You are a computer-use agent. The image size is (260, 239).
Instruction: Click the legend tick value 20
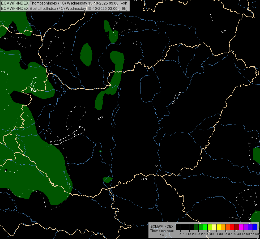(194, 234)
